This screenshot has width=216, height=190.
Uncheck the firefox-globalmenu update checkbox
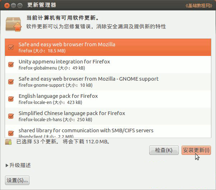point(11,64)
